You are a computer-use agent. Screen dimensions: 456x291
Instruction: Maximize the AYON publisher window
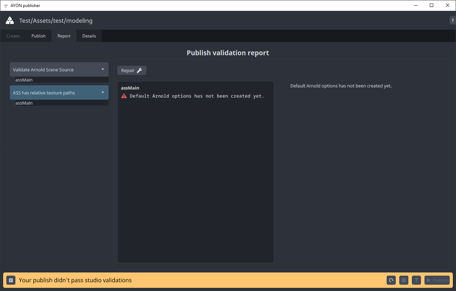point(431,5)
